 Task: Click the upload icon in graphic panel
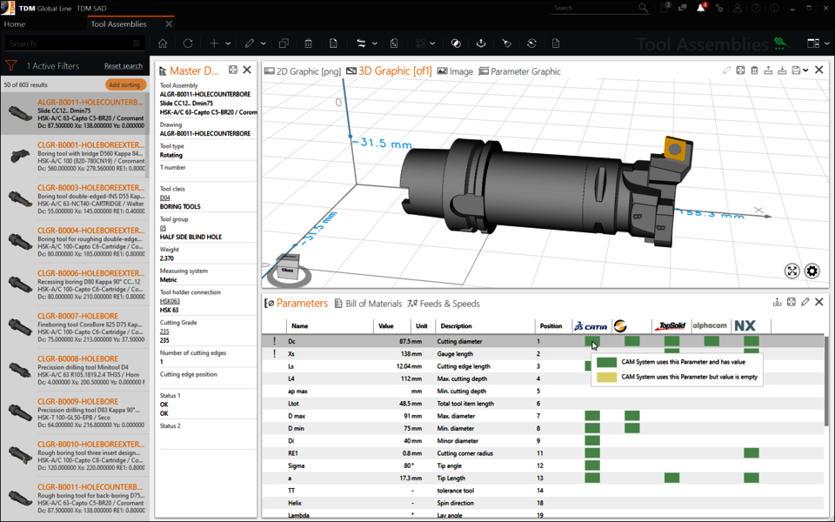tap(768, 70)
